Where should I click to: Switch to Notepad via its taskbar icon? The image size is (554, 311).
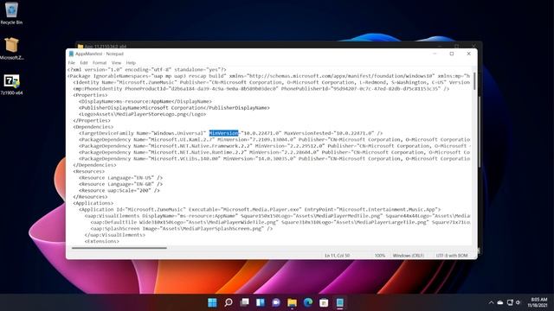[x=340, y=302]
